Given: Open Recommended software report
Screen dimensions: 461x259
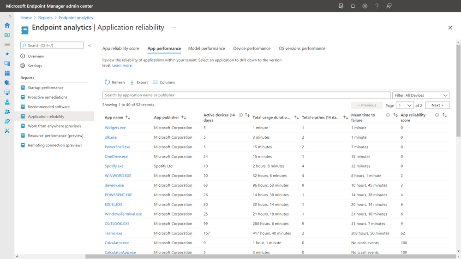Looking at the screenshot, I should pyautogui.click(x=48, y=107).
